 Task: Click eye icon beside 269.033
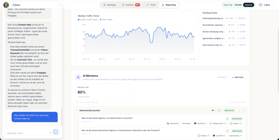(x=236, y=18)
